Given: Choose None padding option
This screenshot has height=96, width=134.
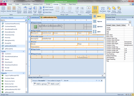Looking at the screenshot, I should tap(99, 16).
